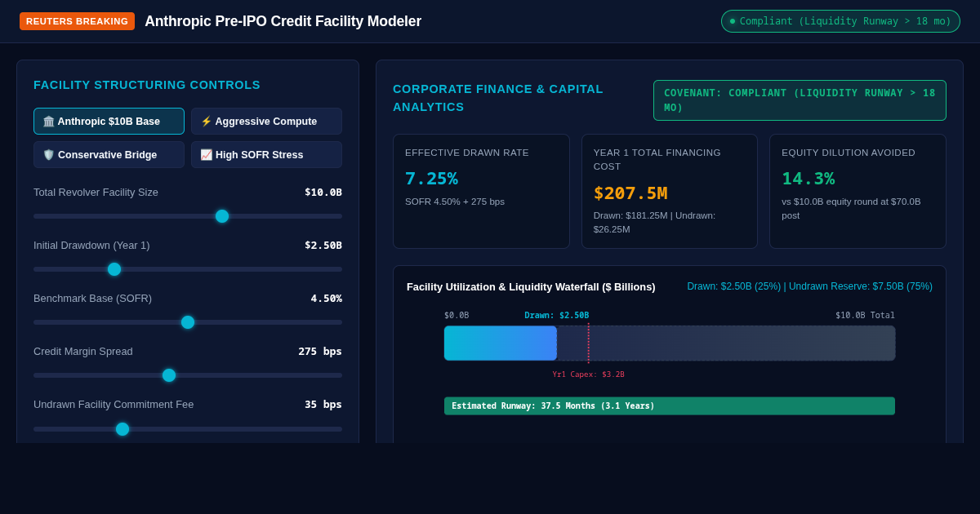Click the Credit Margin Spread slider handle
This screenshot has width=980, height=514.
(169, 375)
